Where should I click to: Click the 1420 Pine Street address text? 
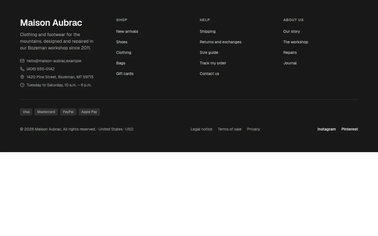(x=60, y=77)
